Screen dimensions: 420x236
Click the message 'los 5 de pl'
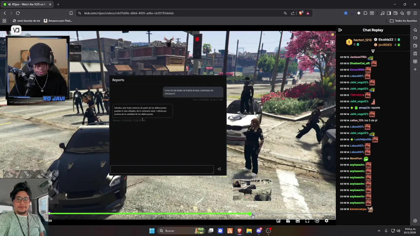coord(371,120)
